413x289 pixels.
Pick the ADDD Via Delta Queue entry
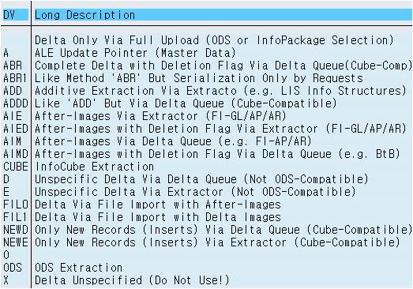click(207, 103)
